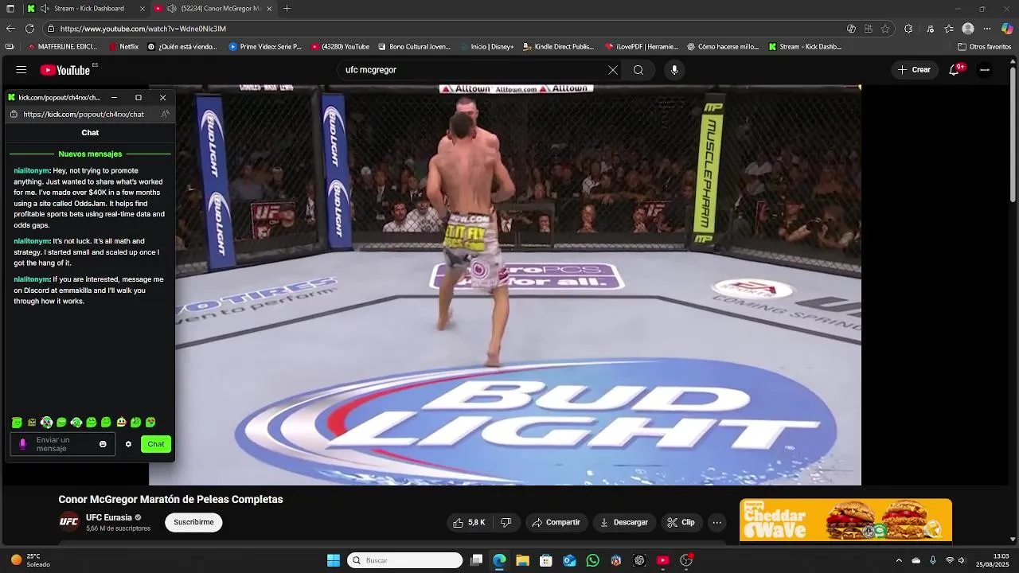
Task: Switch to Conor McGregor YouTube browser tab
Action: pos(213,9)
